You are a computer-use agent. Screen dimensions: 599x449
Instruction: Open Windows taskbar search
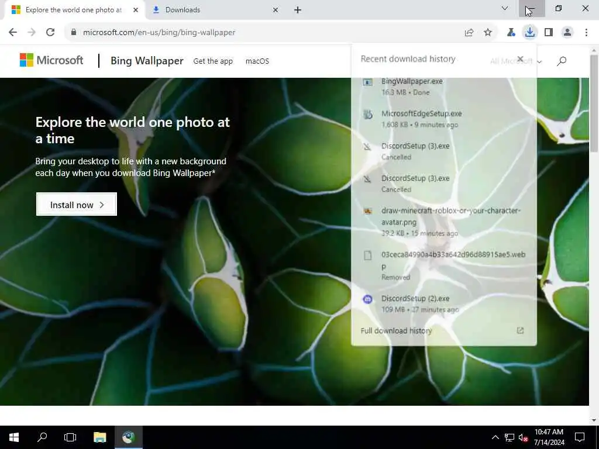tap(42, 437)
